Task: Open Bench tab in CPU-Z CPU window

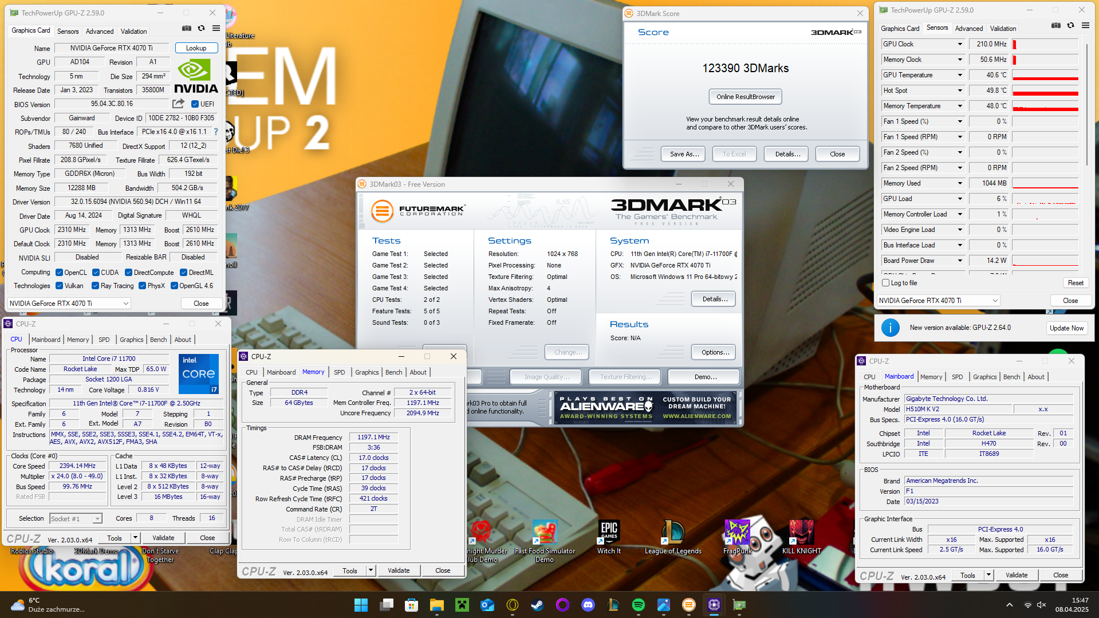Action: [x=159, y=340]
